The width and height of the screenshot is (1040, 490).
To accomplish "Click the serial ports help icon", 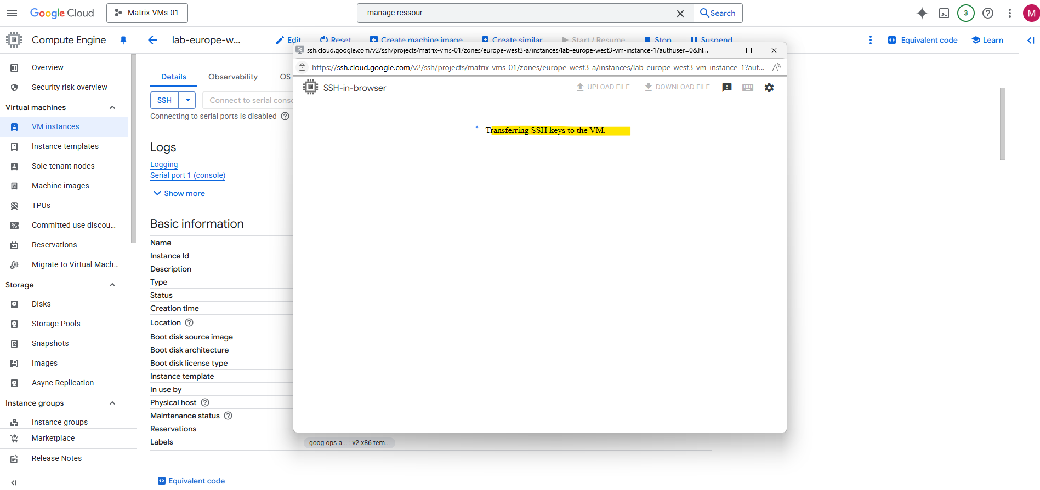I will [x=285, y=116].
